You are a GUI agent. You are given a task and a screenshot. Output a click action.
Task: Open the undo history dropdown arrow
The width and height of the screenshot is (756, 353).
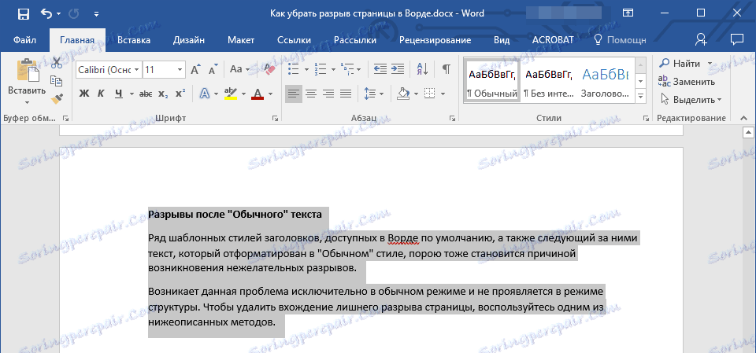59,14
